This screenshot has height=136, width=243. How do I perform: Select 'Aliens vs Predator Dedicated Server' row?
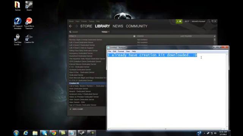[87, 97]
